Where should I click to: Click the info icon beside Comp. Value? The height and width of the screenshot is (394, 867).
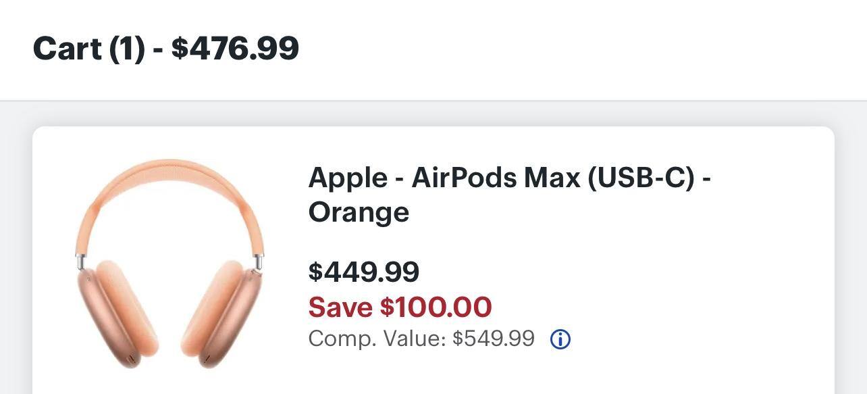[560, 339]
